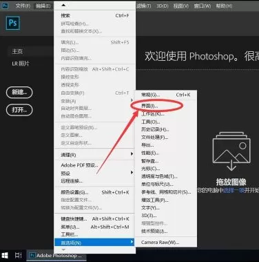Open 3D(3)... preferences

point(166,216)
